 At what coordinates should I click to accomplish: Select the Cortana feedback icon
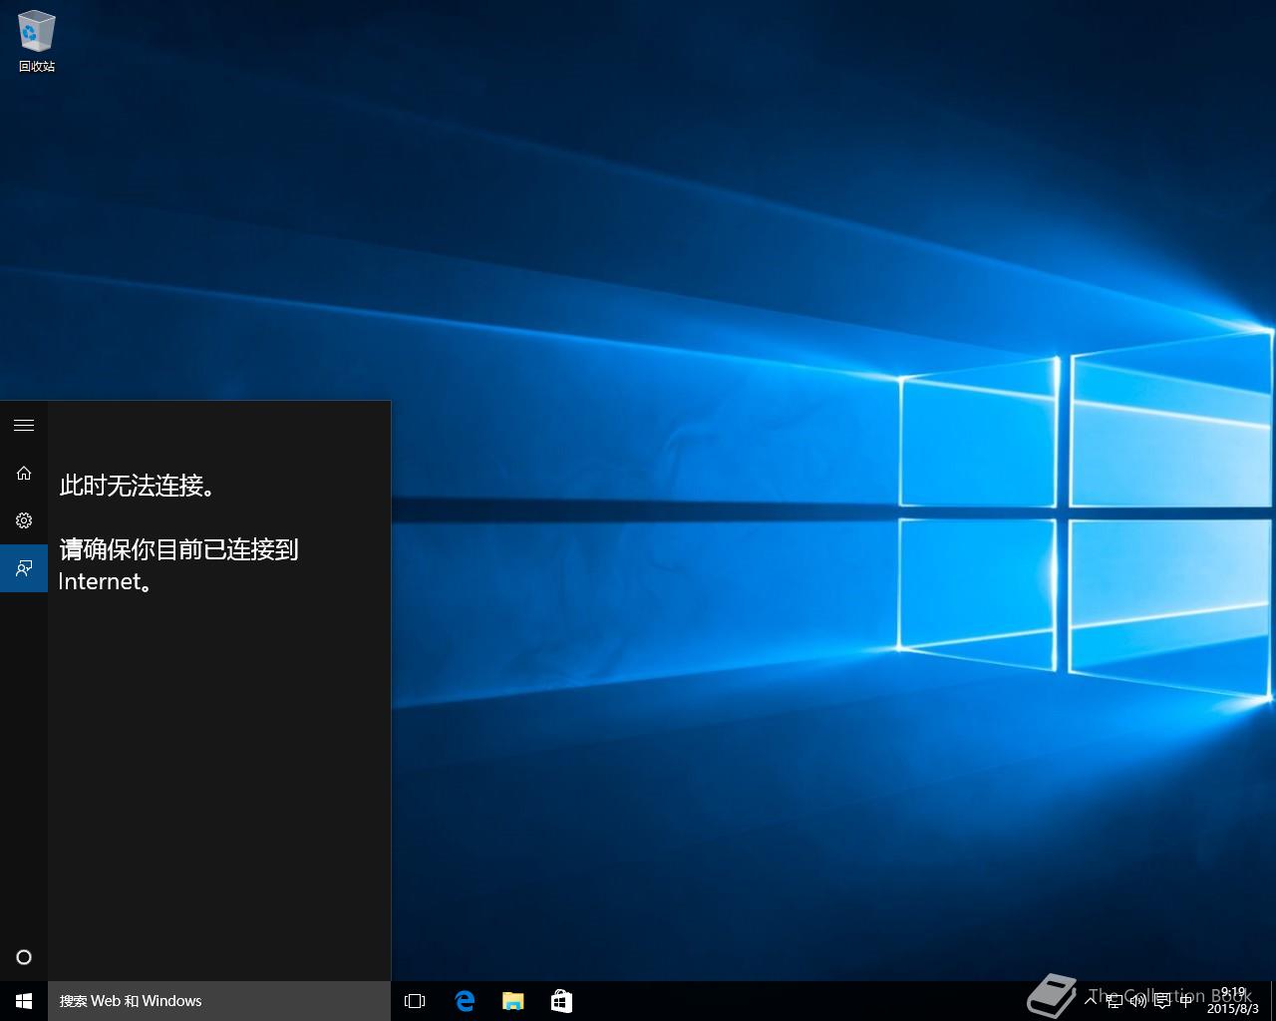point(24,568)
